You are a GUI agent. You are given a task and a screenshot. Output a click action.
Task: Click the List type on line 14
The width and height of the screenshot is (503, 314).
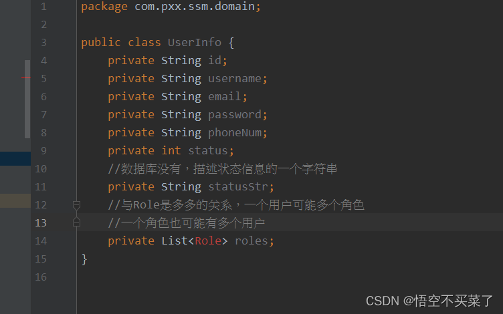[175, 241]
